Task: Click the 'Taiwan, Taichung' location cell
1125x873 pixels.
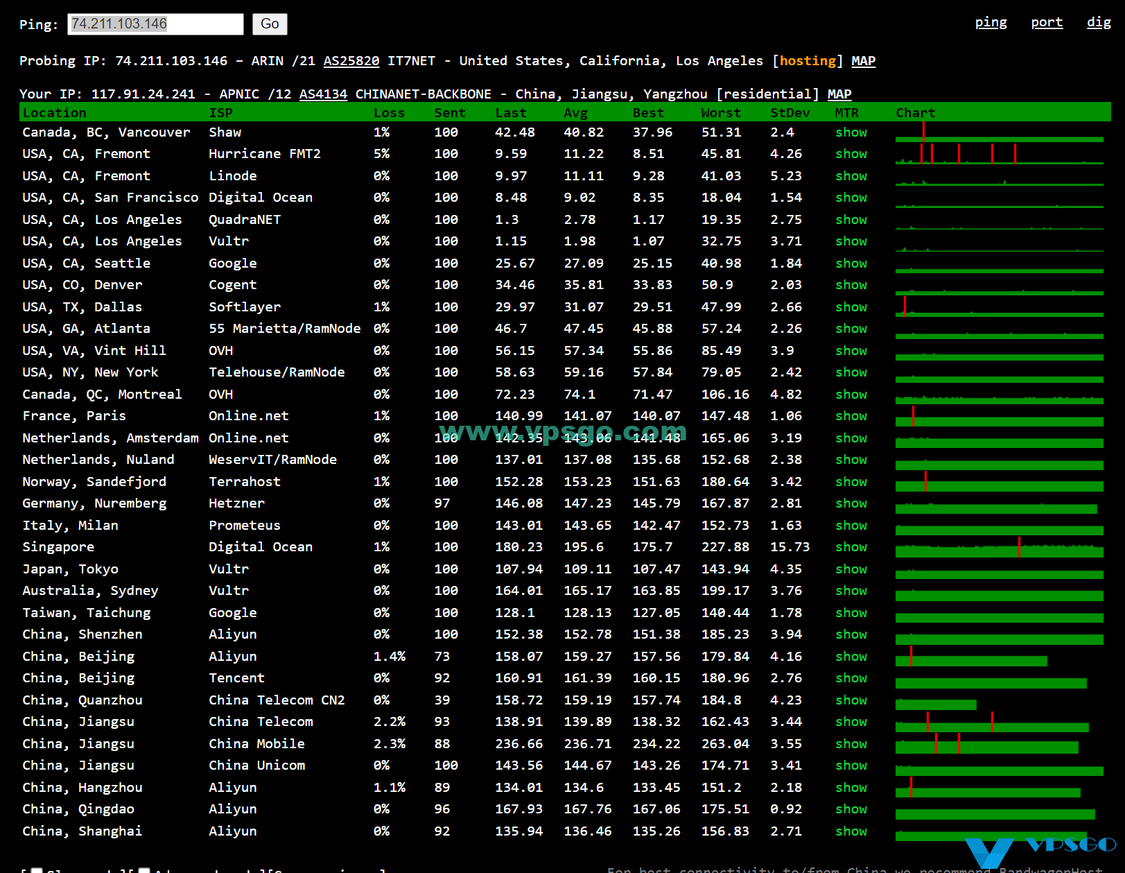Action: (x=87, y=613)
